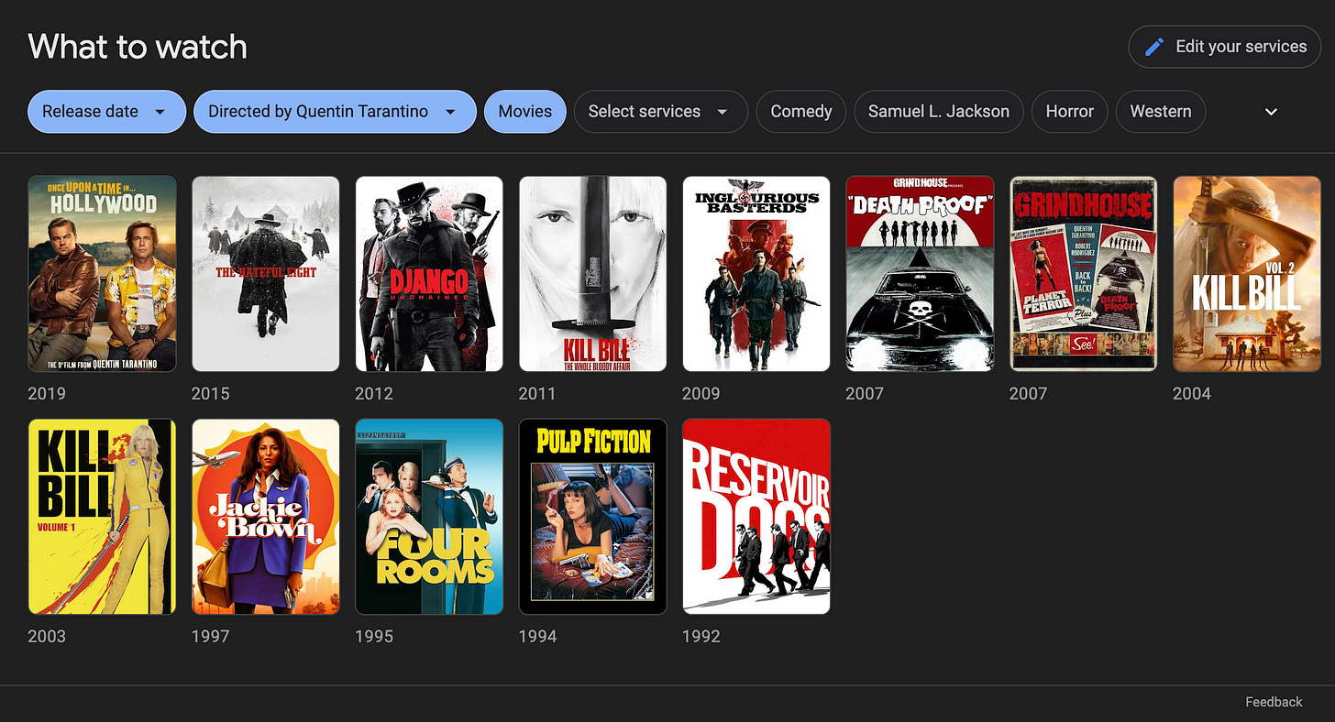Click the 1994 year label

(x=537, y=636)
